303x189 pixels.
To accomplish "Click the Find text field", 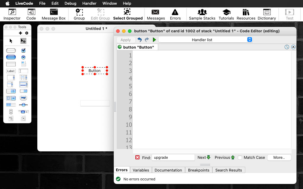I will (173, 158).
